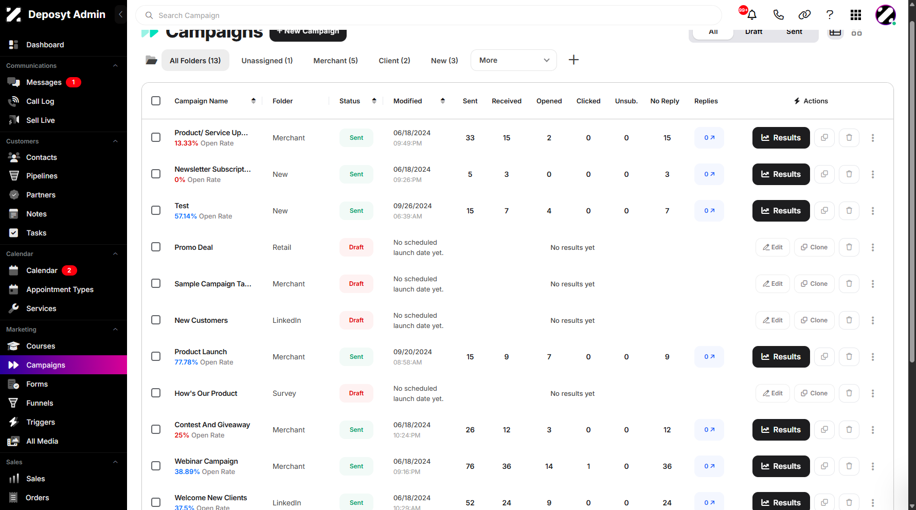Screen dimensions: 916x510
Task: View Results for Contest And Giveaway
Action: click(x=781, y=430)
